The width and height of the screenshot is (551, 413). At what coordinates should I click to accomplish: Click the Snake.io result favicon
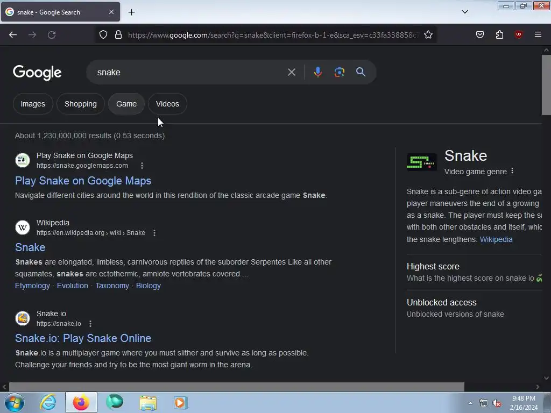click(x=23, y=318)
